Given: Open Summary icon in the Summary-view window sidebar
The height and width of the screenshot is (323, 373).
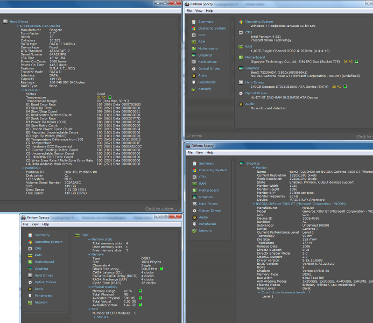Looking at the screenshot, I should (x=194, y=22).
